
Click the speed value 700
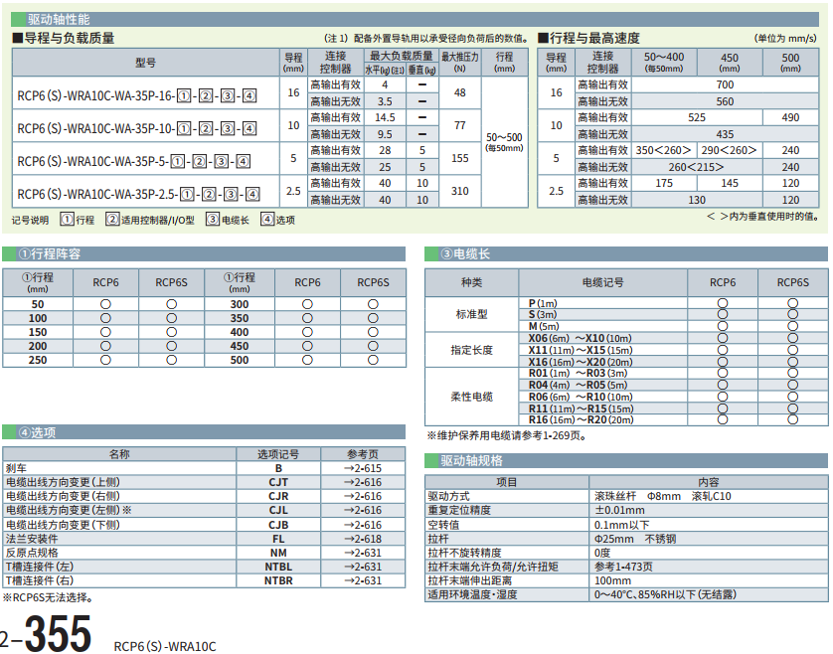(x=725, y=85)
